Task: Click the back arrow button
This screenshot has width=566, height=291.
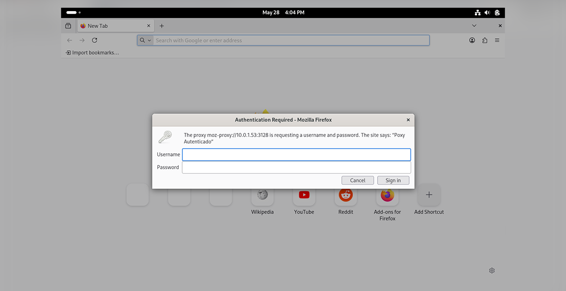Action: [x=70, y=41]
